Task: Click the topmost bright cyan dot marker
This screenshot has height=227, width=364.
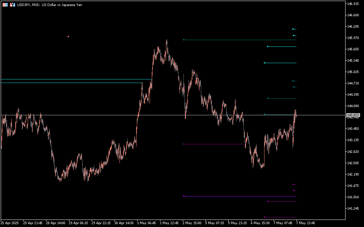Action: [293, 29]
